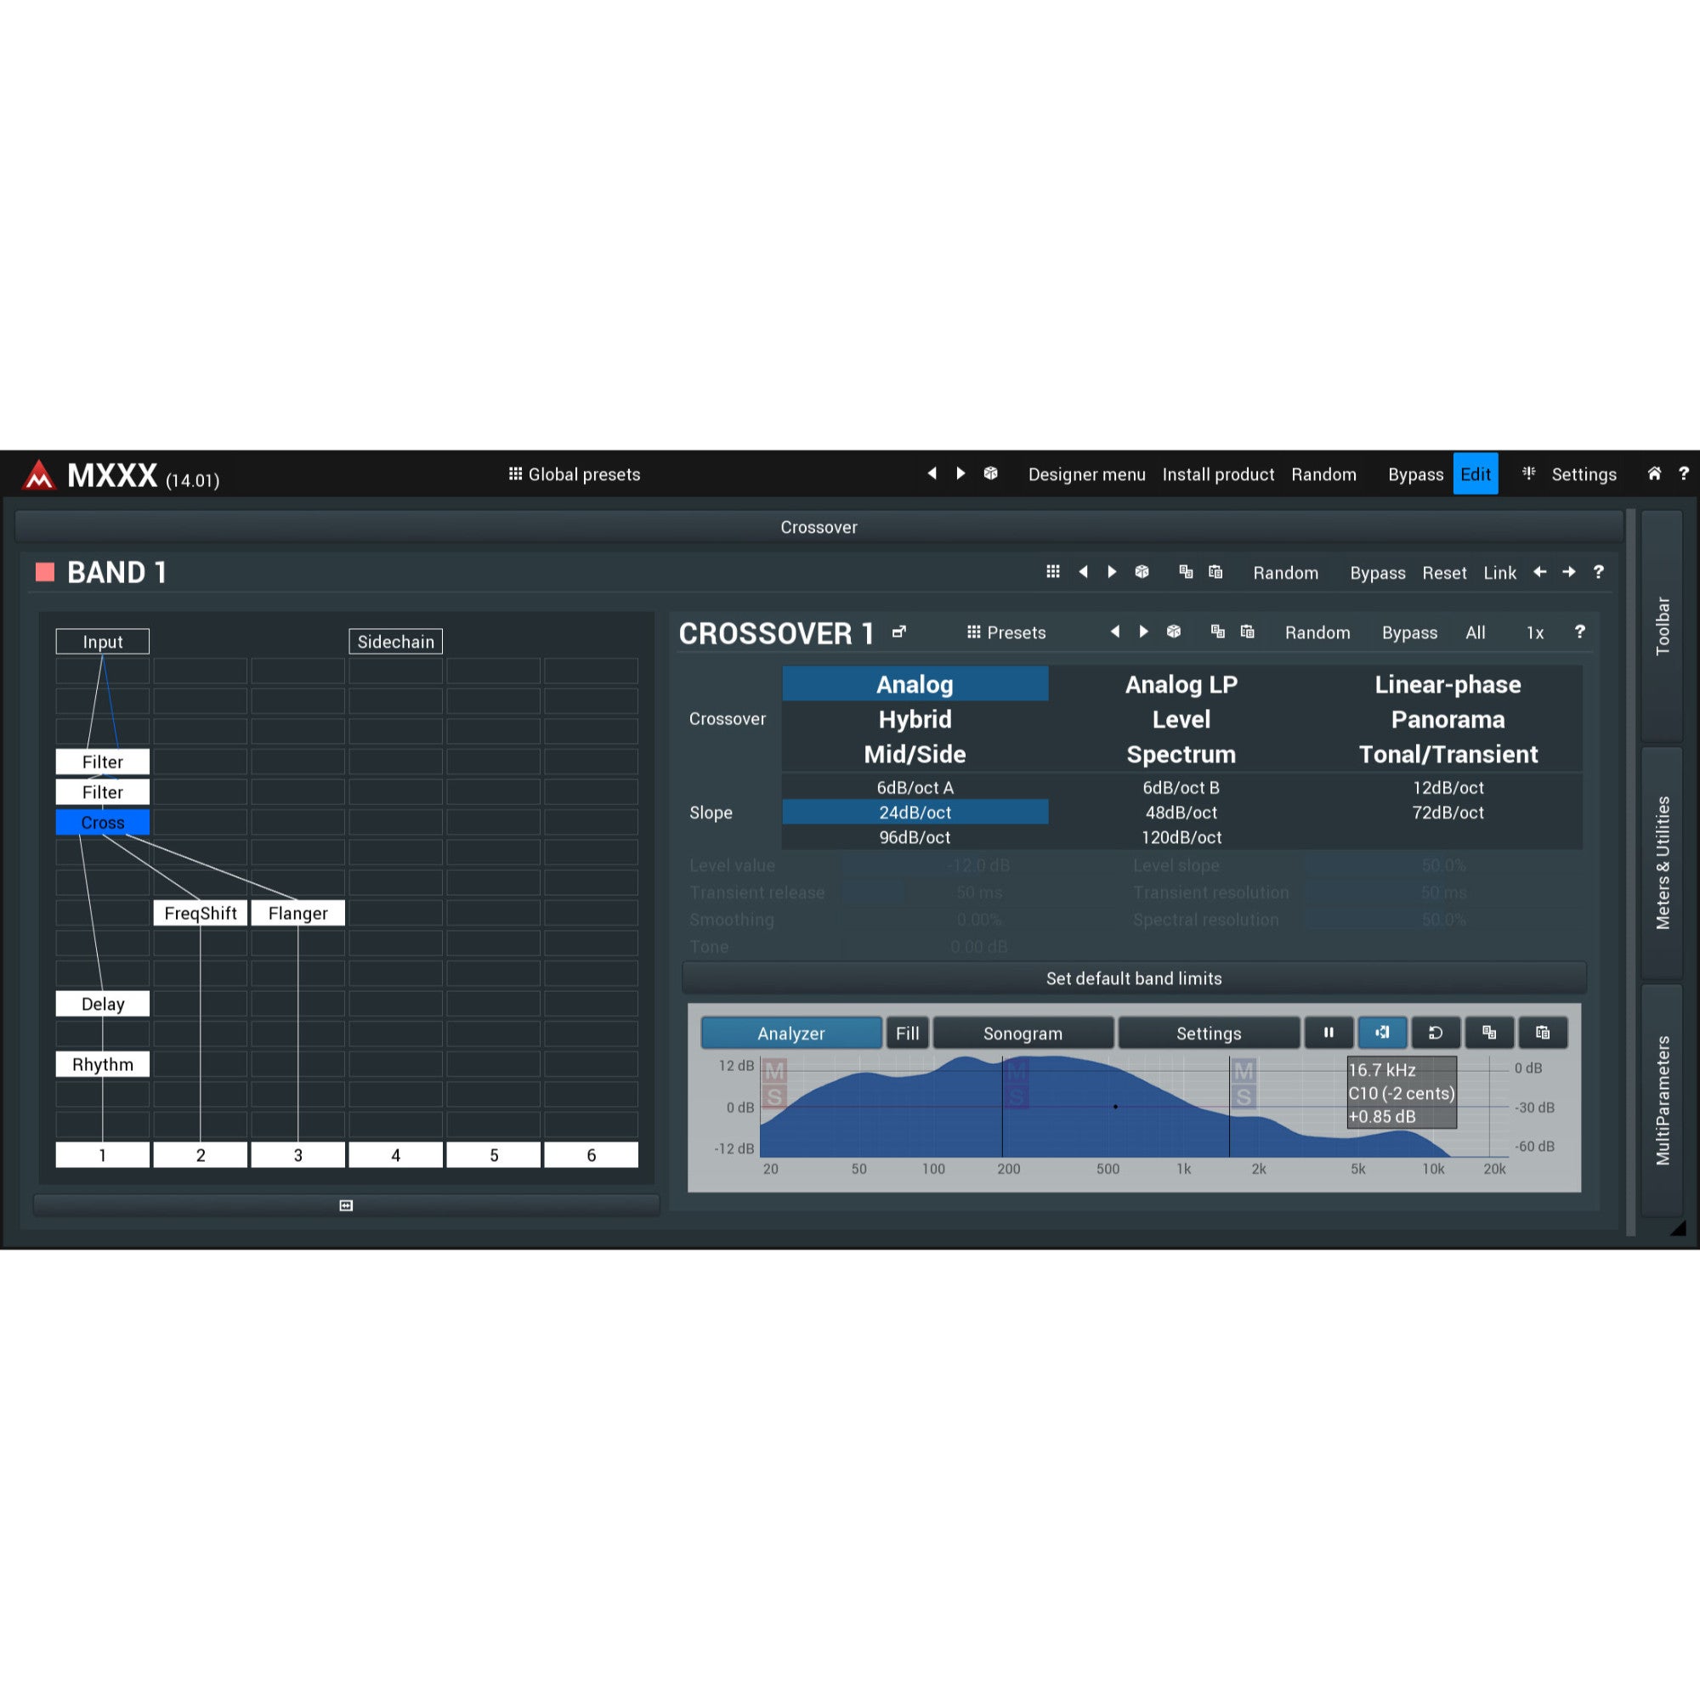Click Set default band limits

tap(1133, 977)
